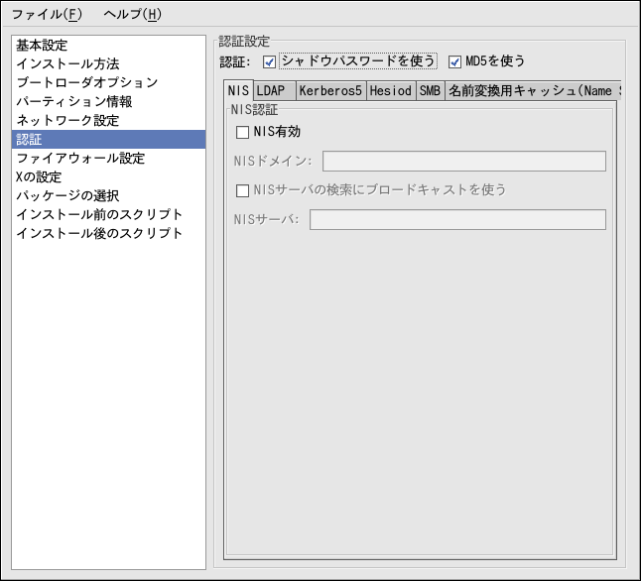Switch to the SMB tab
Image resolution: width=641 pixels, height=581 pixels.
coord(430,91)
